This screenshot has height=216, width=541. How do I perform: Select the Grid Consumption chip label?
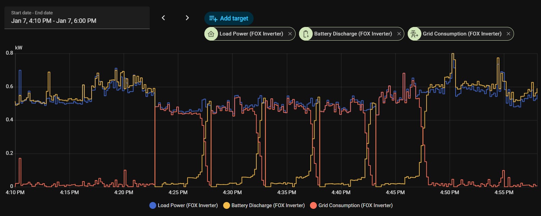[462, 34]
